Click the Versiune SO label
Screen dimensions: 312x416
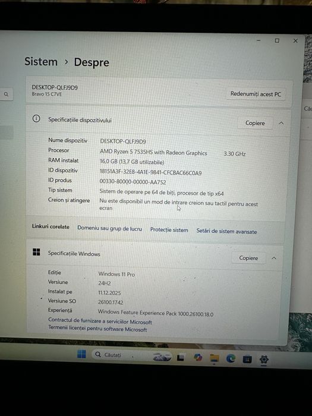(x=62, y=301)
